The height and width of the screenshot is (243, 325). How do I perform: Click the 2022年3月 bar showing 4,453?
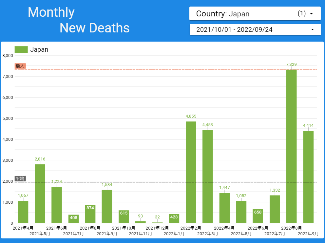208,177
